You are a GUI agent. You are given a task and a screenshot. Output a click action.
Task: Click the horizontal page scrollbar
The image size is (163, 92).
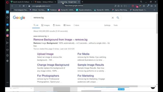pos(75,86)
